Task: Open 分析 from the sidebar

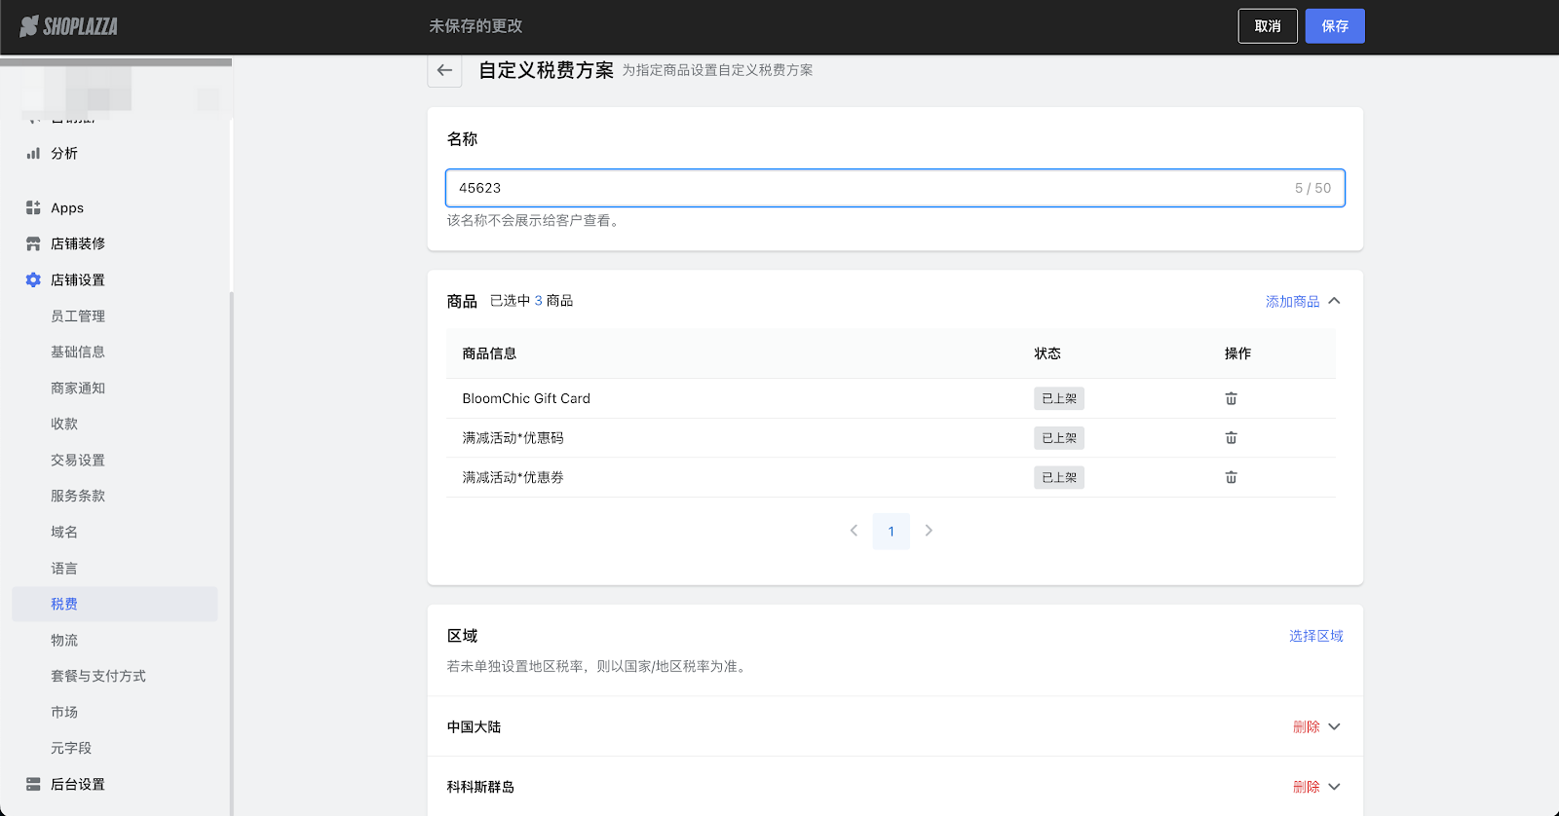Action: coord(64,154)
